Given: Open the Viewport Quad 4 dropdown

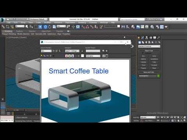Looking at the screenshot, I should point(72,51).
